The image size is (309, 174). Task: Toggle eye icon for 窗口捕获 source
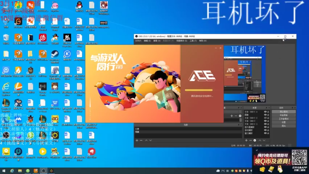pos(265,133)
